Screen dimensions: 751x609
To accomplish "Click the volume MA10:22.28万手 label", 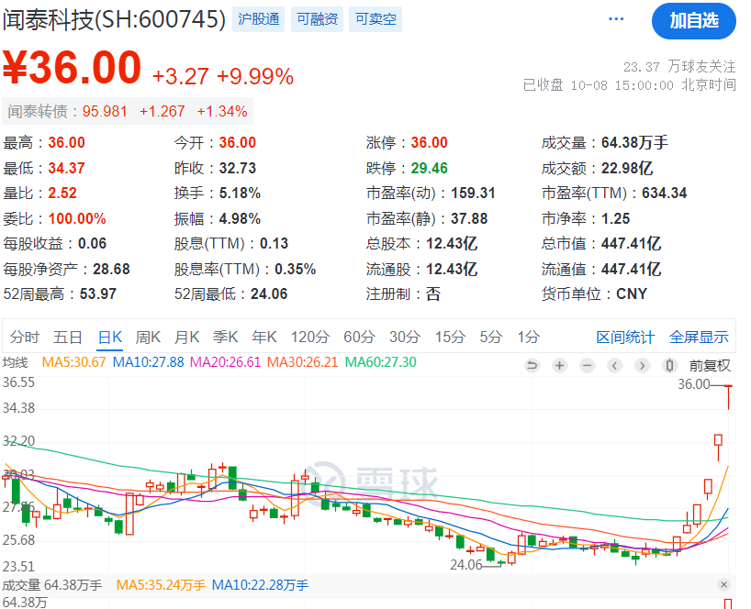I will coord(260,585).
